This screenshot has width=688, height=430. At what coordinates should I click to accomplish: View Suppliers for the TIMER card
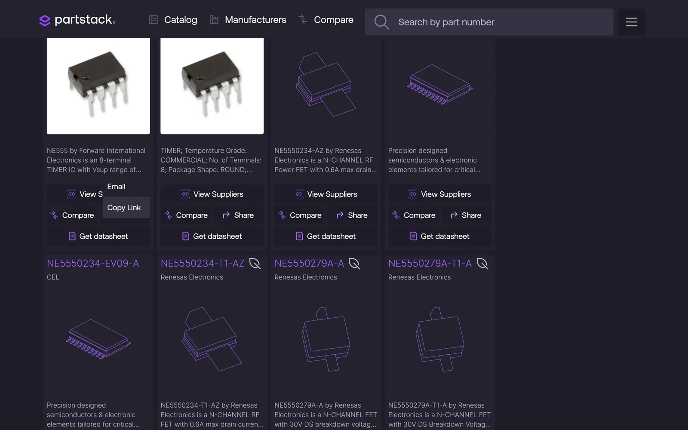point(212,194)
